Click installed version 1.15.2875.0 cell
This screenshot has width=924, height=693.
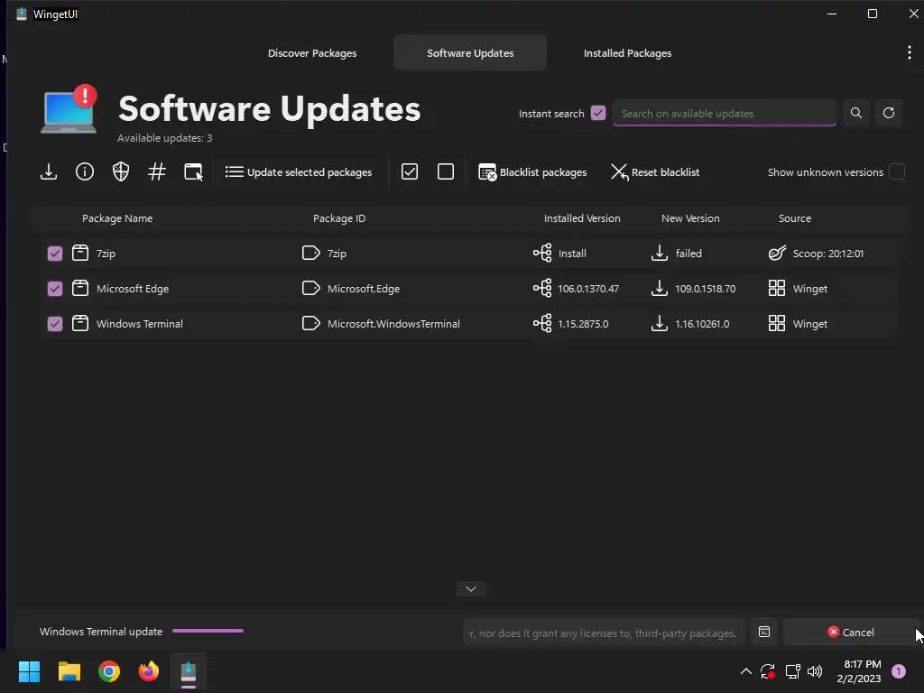[x=584, y=324]
